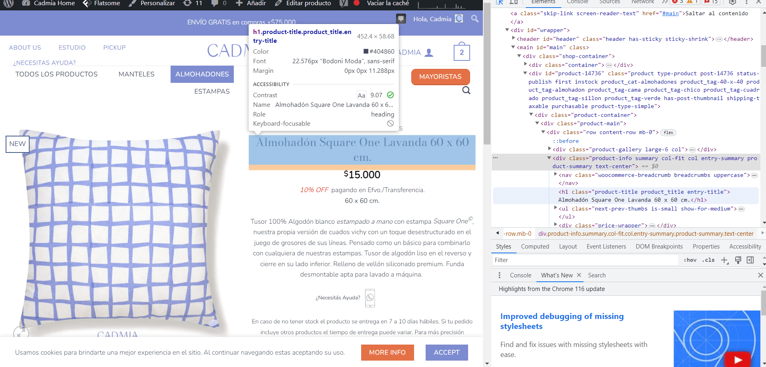Open the Network tab
Image resolution: width=766 pixels, height=367 pixels.
(643, 2)
